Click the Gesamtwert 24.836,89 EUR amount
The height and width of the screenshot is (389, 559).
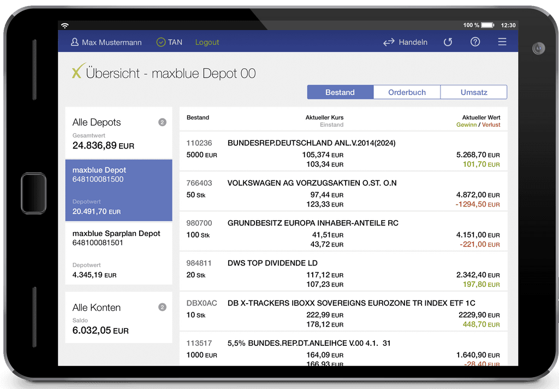(103, 146)
